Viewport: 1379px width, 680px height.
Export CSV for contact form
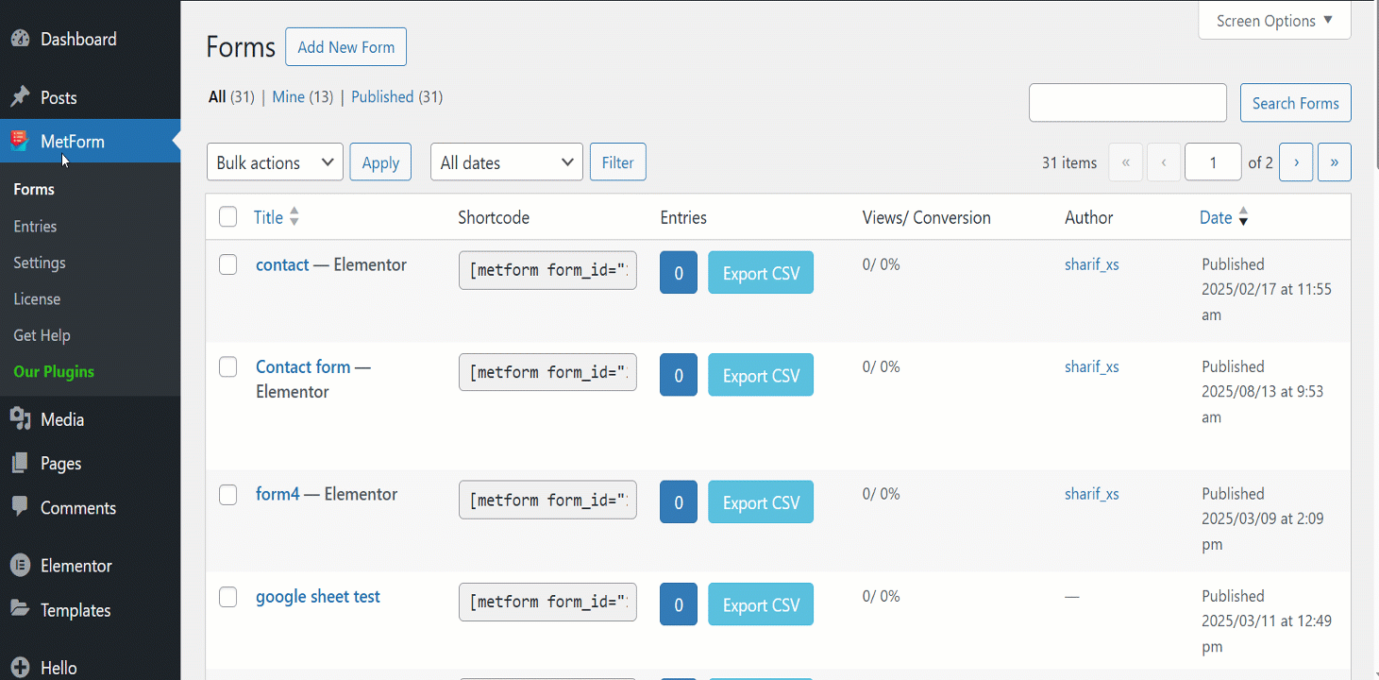[x=761, y=273]
